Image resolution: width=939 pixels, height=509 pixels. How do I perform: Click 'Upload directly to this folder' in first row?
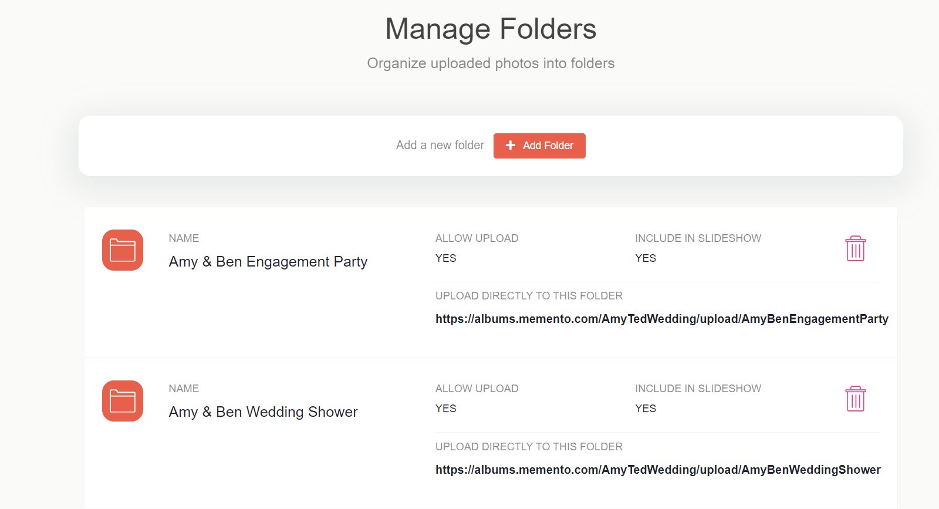[529, 296]
